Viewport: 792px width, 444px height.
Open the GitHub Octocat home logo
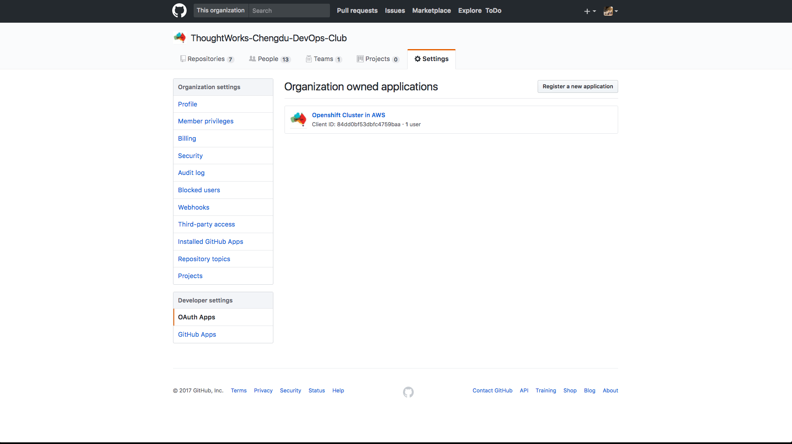coord(179,11)
